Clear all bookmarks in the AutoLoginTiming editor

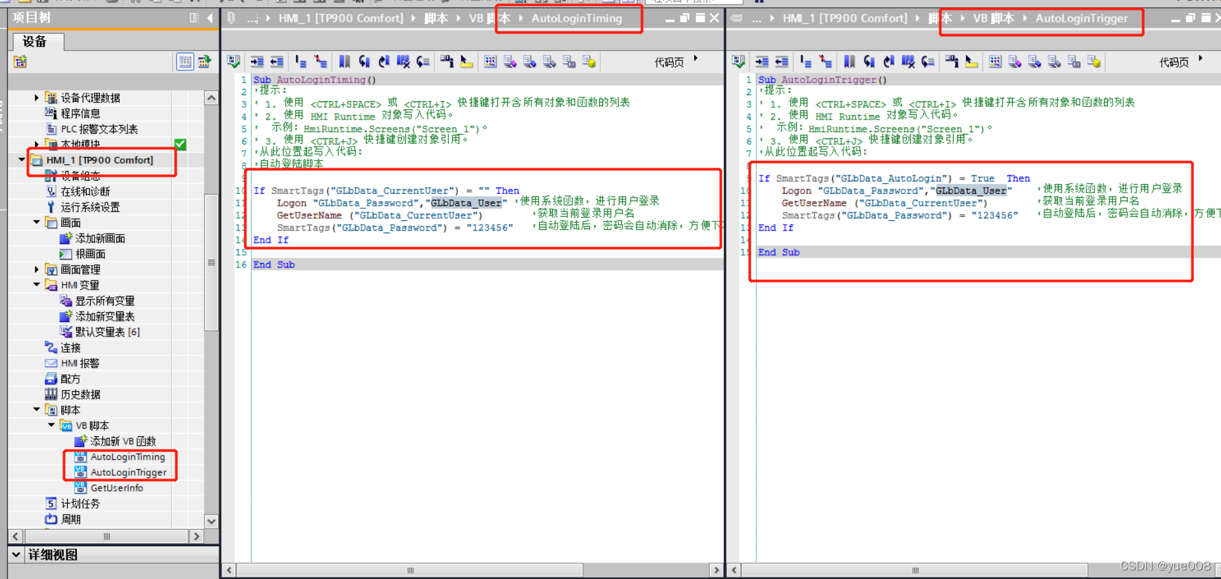click(x=403, y=62)
